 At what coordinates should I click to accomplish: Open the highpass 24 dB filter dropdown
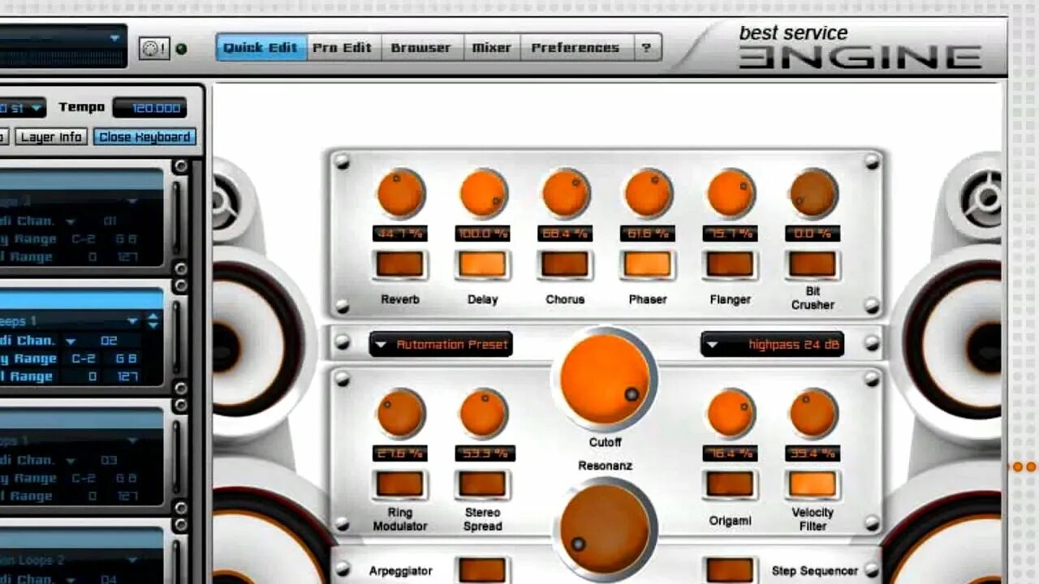click(772, 344)
